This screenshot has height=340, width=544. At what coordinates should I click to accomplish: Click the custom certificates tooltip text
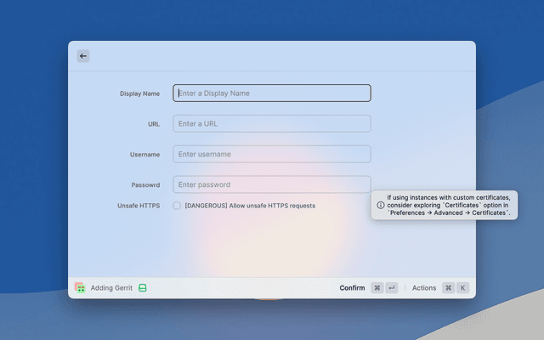449,205
